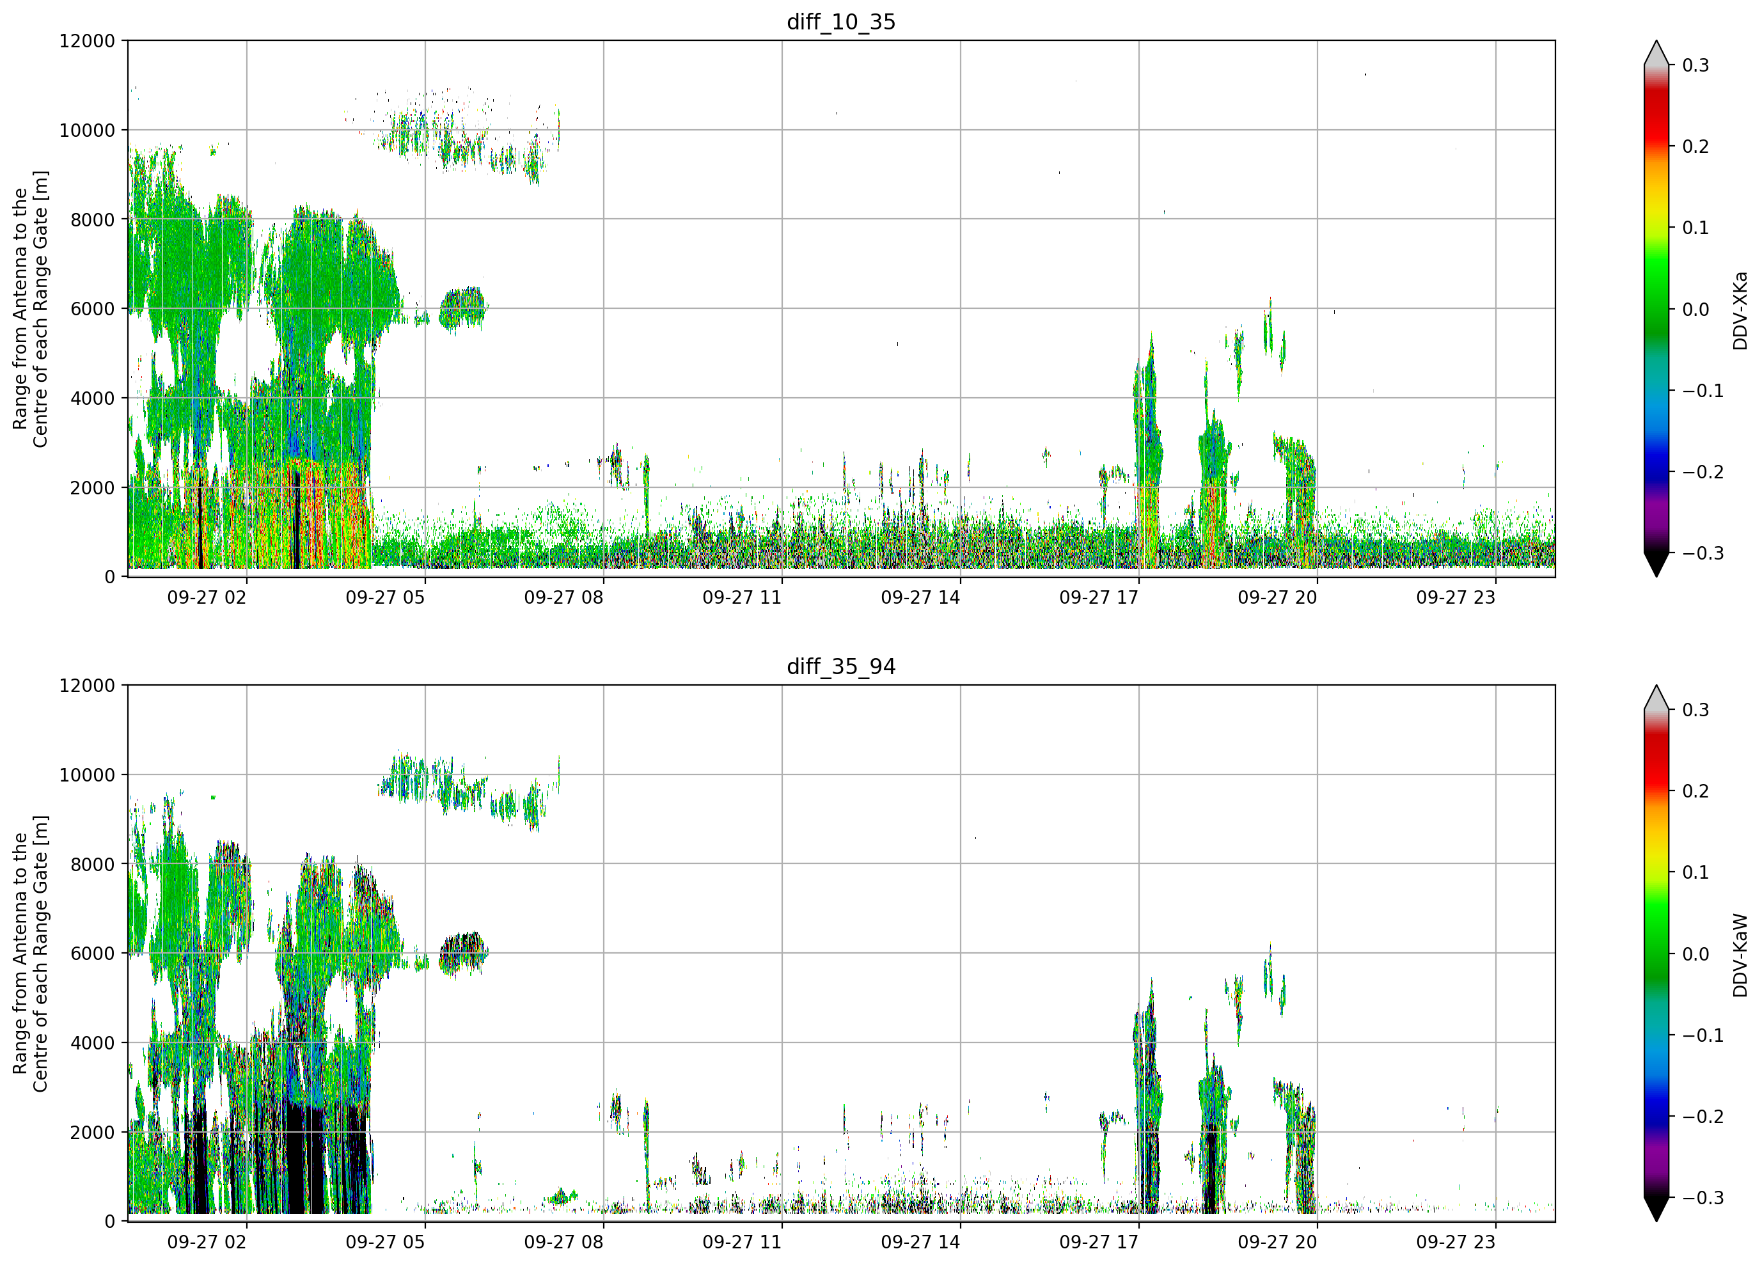Click the 6000 tick on diff_10_35 y-axis

[x=93, y=308]
